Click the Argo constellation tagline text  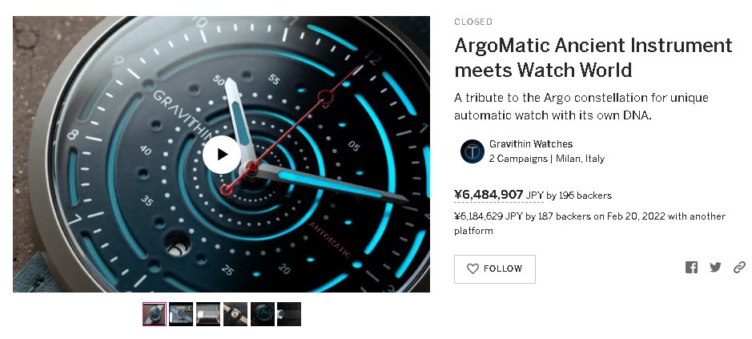581,107
